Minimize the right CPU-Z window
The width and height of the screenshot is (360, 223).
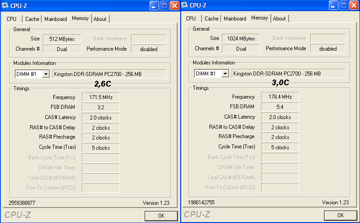pyautogui.click(x=334, y=6)
